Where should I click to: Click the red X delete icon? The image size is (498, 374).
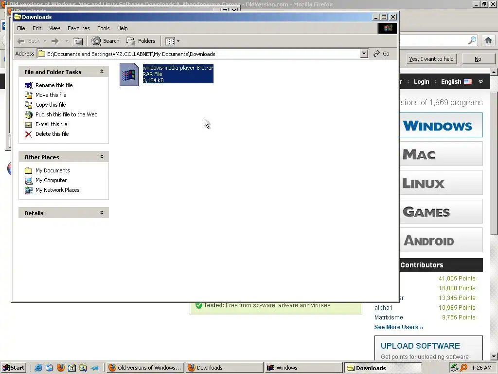(x=29, y=134)
